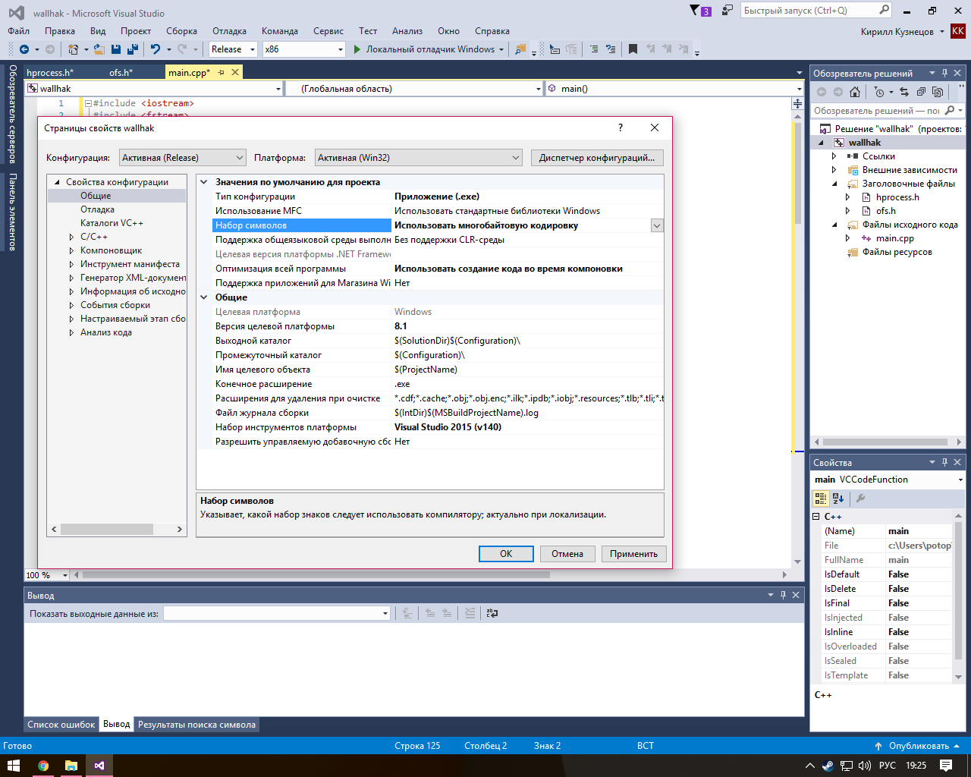Save the current file via toolbar
This screenshot has height=777, width=971.
pyautogui.click(x=116, y=49)
